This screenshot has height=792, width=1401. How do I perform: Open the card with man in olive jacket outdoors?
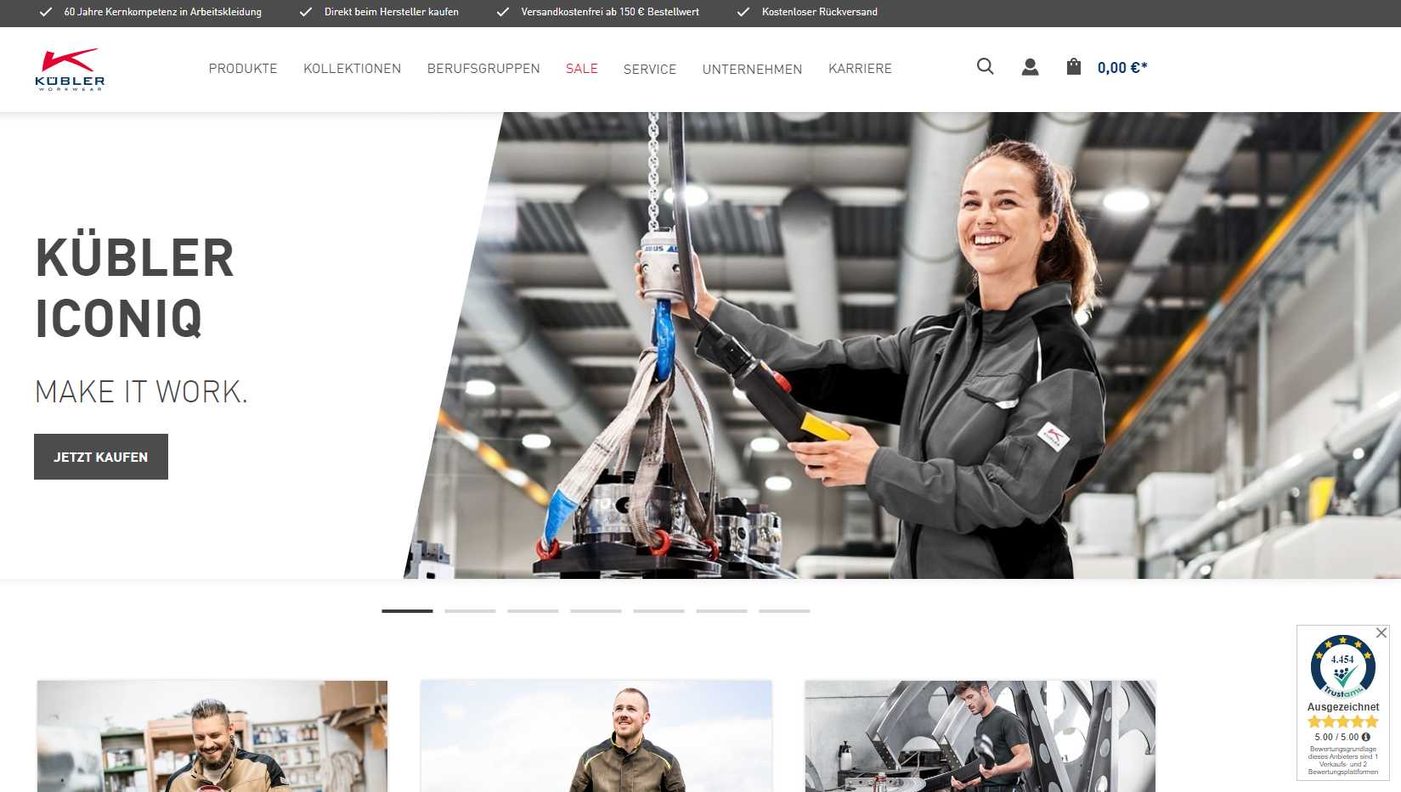point(596,736)
